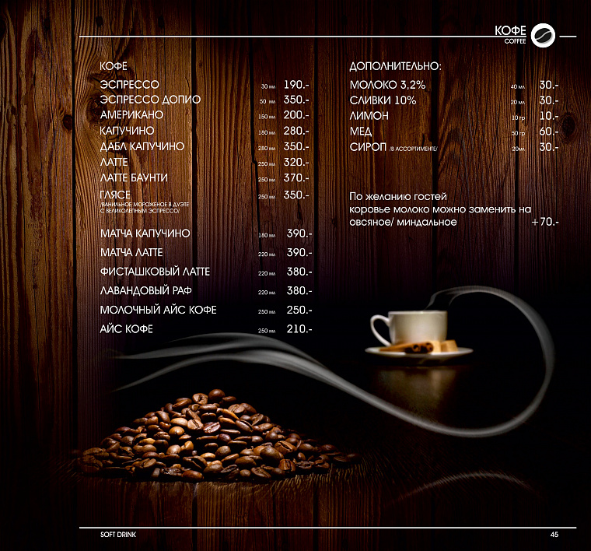Click the +70.- milk replacement surcharge

click(x=545, y=222)
